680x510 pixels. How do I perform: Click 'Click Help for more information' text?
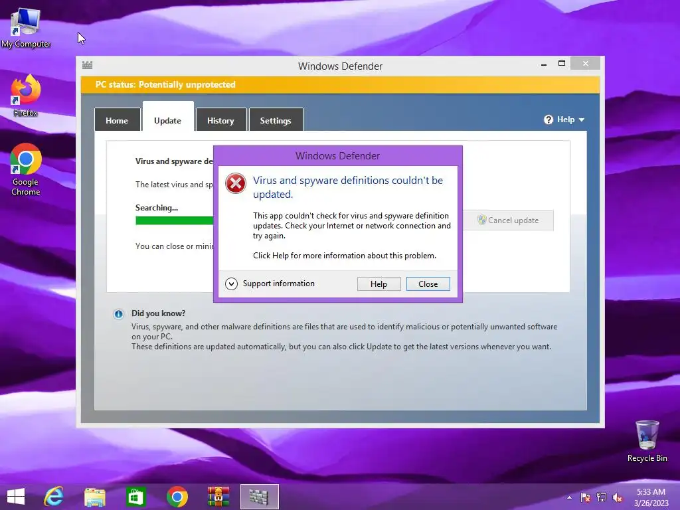[345, 256]
